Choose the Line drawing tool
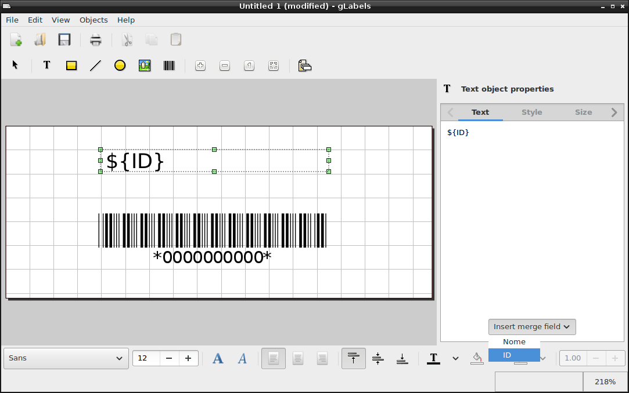Image resolution: width=629 pixels, height=393 pixels. pyautogui.click(x=95, y=65)
